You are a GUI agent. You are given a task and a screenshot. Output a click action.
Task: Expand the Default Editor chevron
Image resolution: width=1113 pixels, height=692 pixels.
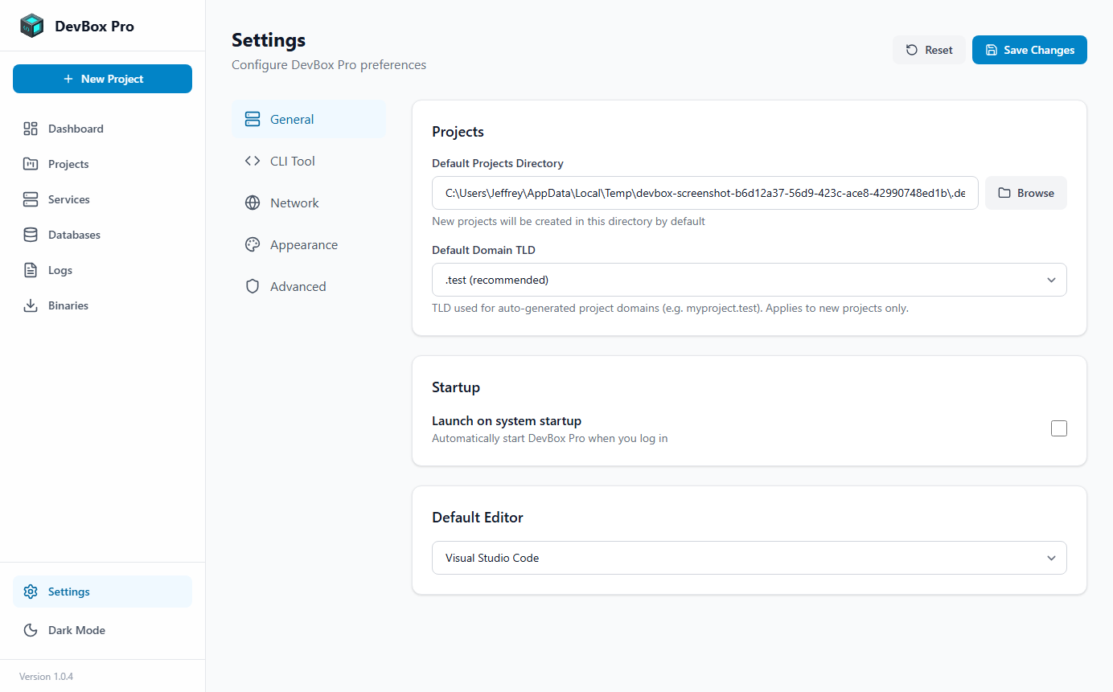[1051, 558]
